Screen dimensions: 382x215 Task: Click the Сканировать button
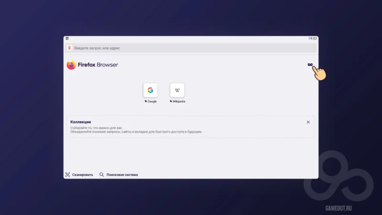[x=79, y=174]
